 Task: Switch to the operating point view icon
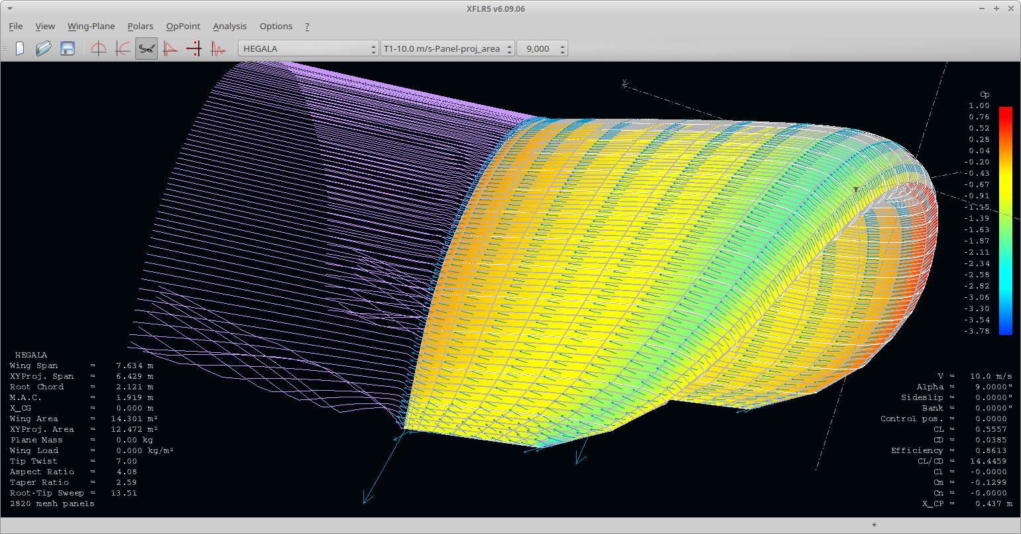99,48
